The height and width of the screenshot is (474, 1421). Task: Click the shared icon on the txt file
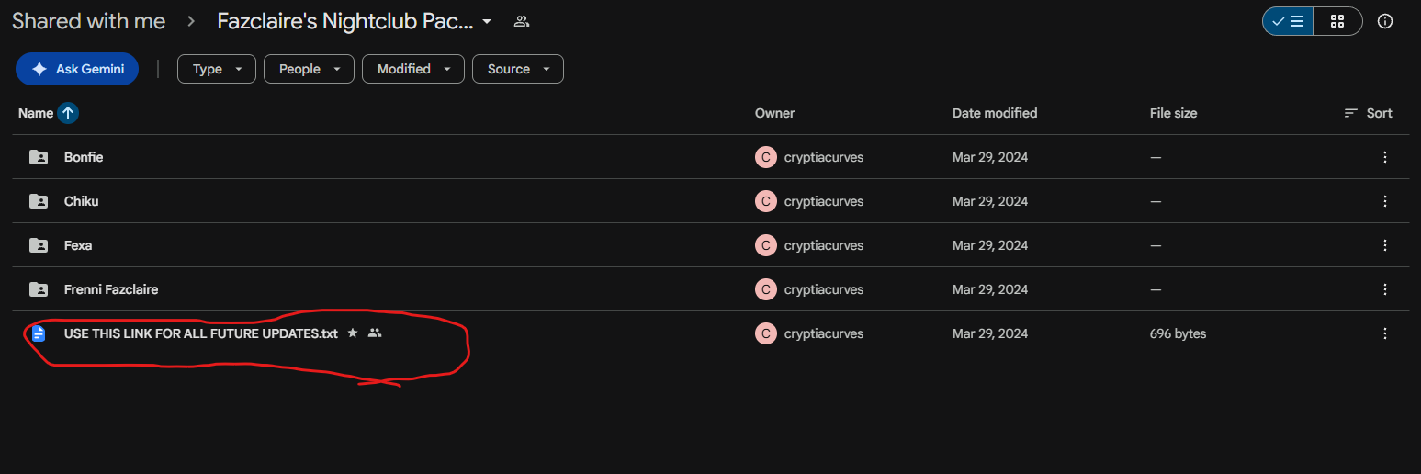coord(374,333)
